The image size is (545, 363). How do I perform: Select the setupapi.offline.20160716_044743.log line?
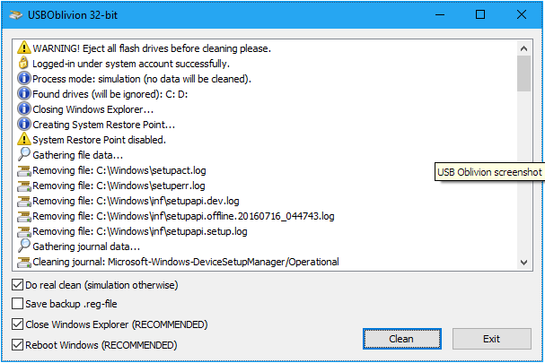click(x=183, y=216)
